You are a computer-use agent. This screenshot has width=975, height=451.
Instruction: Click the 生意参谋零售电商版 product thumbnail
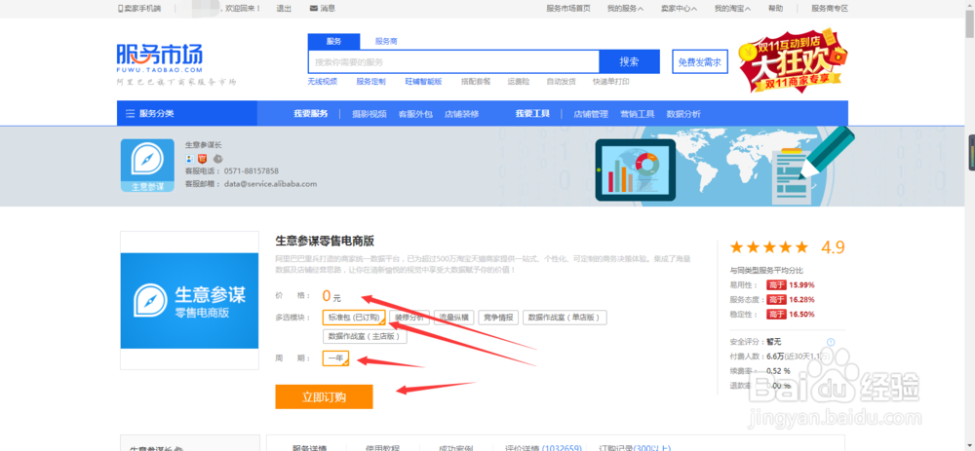(x=189, y=301)
